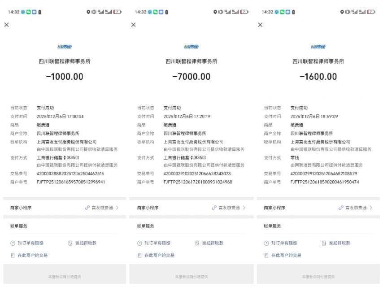View 在此商户的交易 in the -7000.00 receipt
The width and height of the screenshot is (383, 287).
tap(156, 255)
